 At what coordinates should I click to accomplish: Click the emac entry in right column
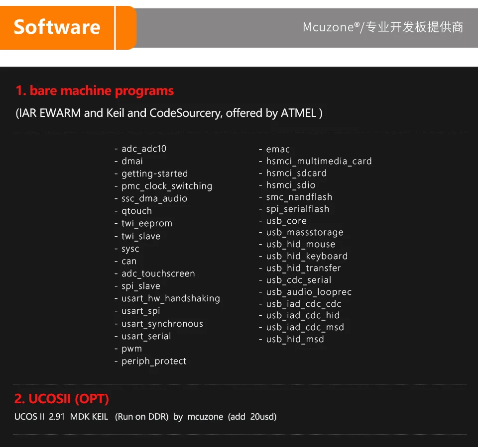[277, 149]
